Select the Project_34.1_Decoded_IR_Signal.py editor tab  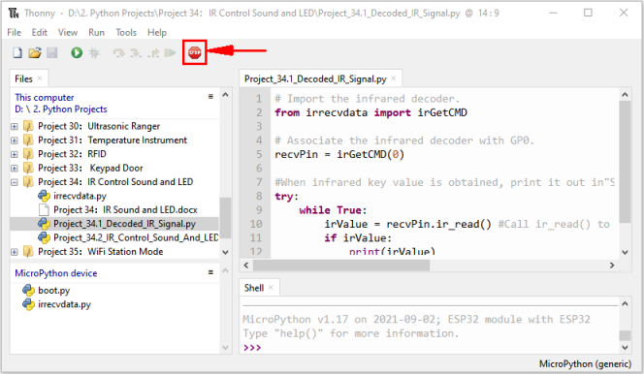(315, 78)
